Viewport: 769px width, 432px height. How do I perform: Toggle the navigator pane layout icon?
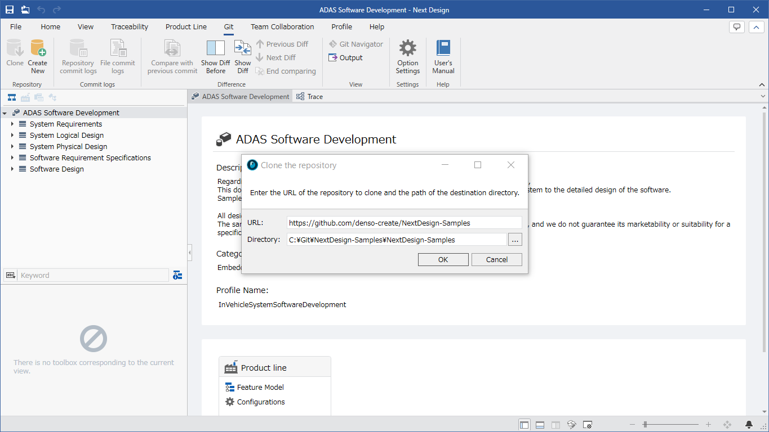[524, 425]
